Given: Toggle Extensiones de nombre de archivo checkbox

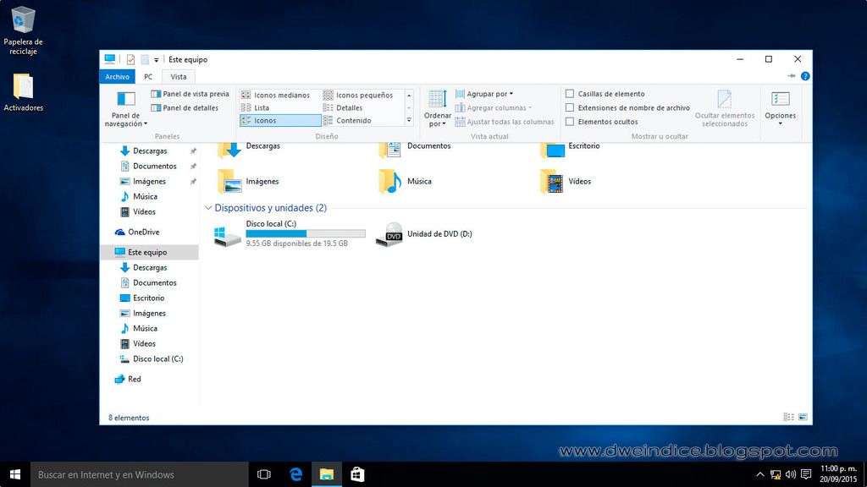Looking at the screenshot, I should (x=570, y=108).
